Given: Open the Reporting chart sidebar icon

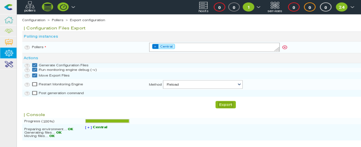Looking at the screenshot, I should [x=9, y=42].
